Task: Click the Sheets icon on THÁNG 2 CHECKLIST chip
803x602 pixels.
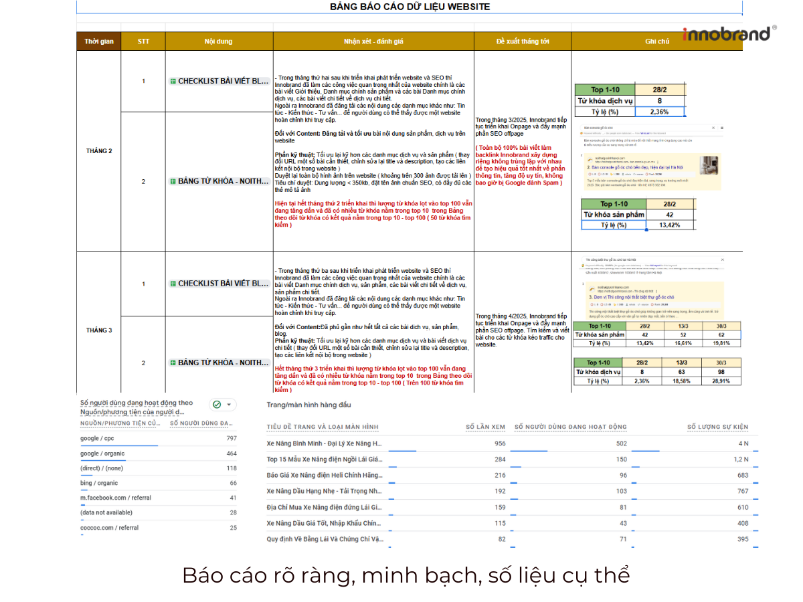Action: point(173,82)
